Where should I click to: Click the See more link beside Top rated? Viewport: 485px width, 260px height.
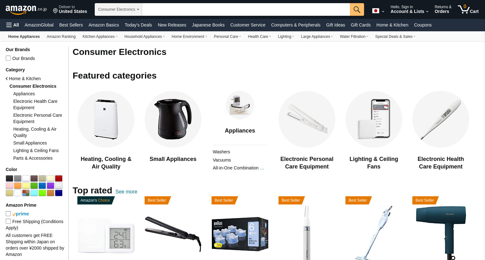click(126, 192)
